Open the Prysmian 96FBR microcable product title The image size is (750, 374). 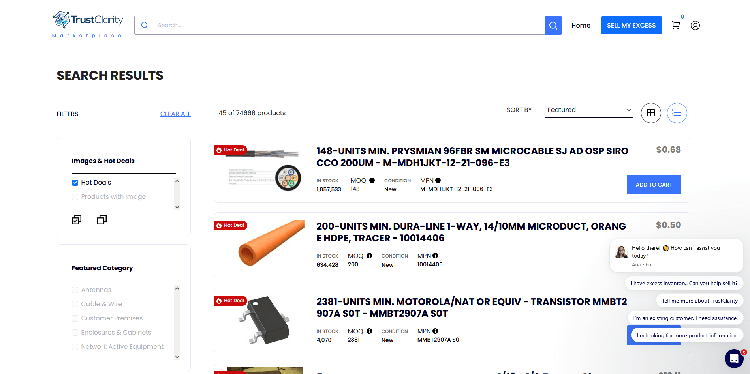click(472, 157)
